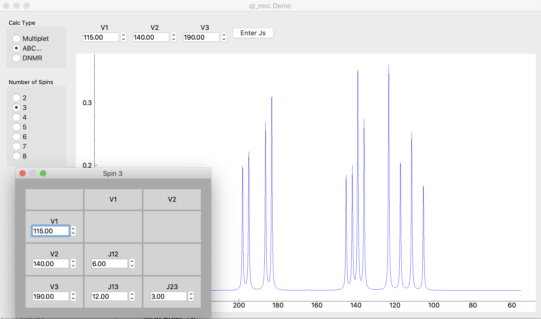Click the dialog V3 stepper arrows

click(x=73, y=296)
